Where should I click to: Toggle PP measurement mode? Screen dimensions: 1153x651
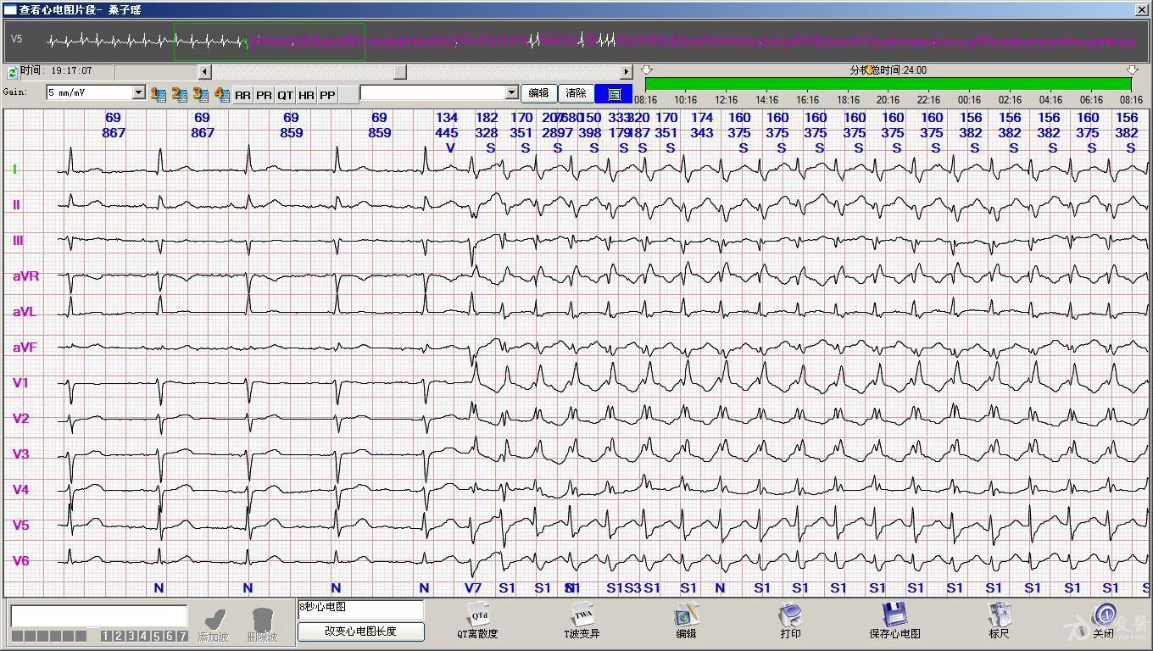[x=327, y=95]
